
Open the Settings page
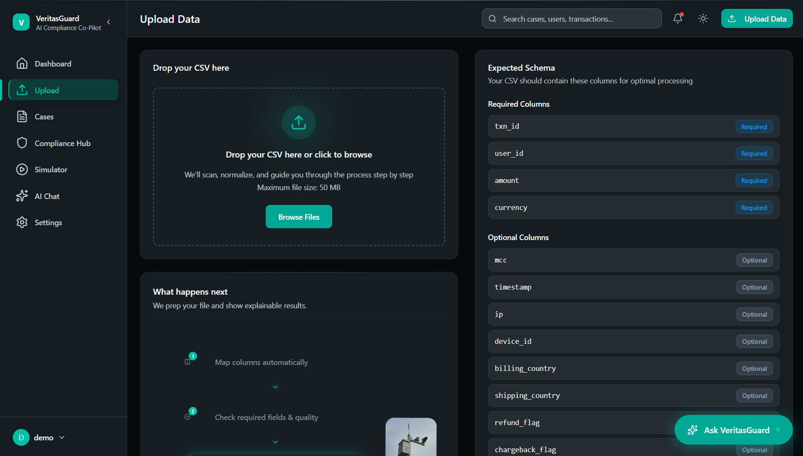click(x=63, y=222)
